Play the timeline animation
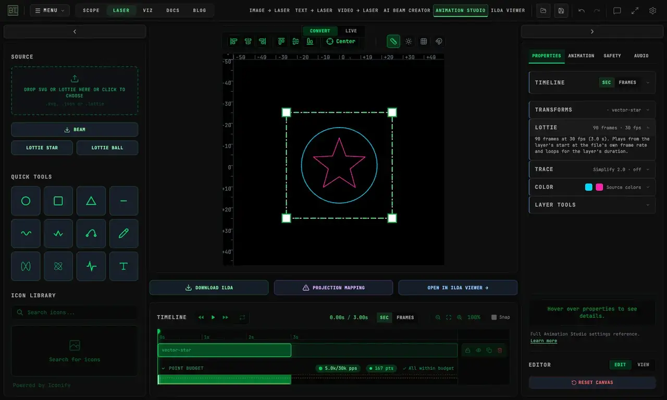The image size is (667, 400). (213, 317)
